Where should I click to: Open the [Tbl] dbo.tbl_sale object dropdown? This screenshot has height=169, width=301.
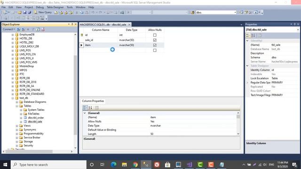click(298, 30)
